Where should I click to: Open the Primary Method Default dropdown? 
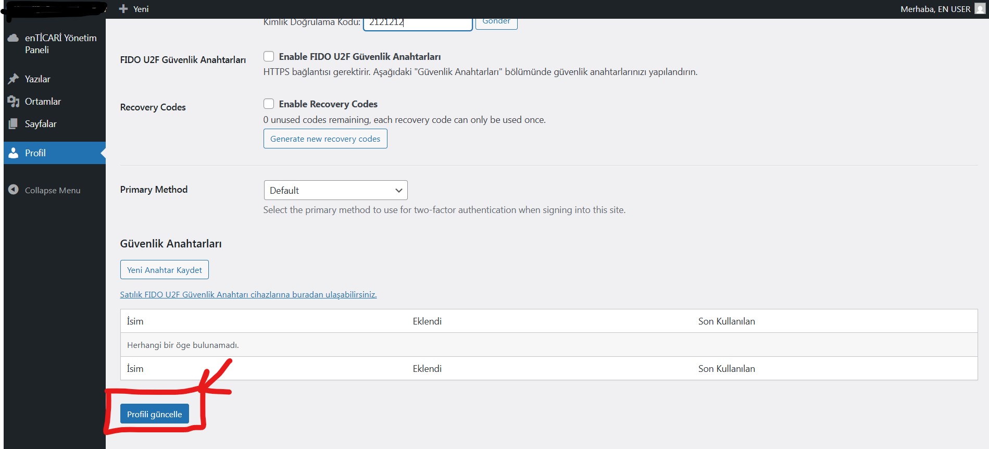click(335, 190)
